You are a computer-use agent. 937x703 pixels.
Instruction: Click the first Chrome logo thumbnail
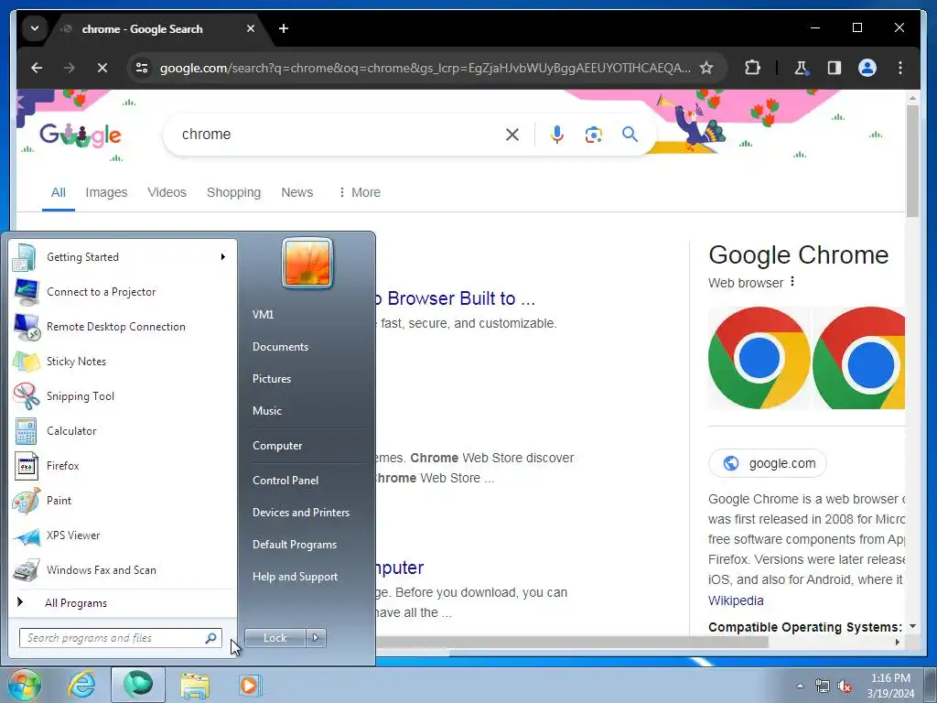pyautogui.click(x=759, y=358)
